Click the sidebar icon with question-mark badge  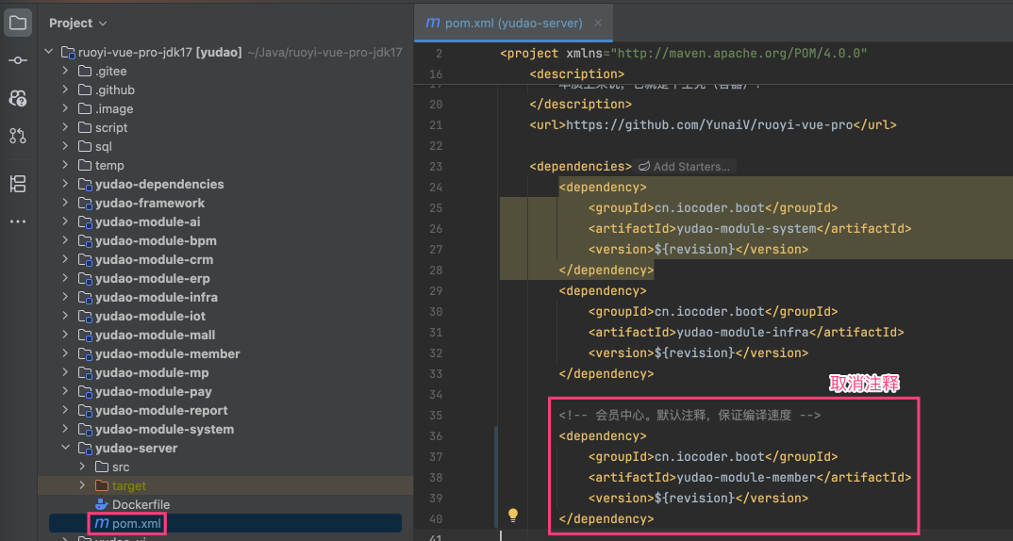(x=18, y=98)
